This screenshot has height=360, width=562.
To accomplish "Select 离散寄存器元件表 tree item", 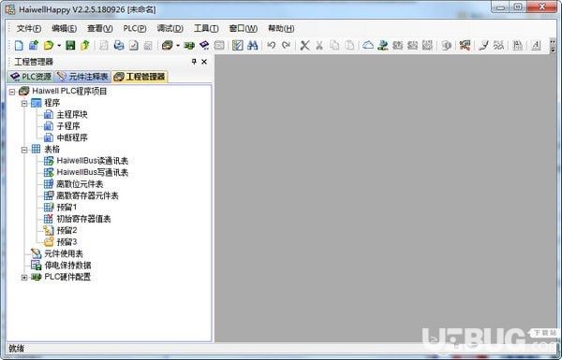I will coord(87,195).
